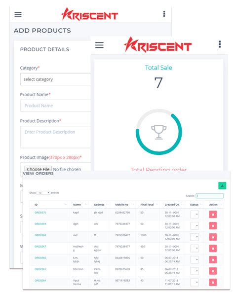Sort orders table by Name column
Image resolution: width=234 pixels, height=293 pixels.
pos(78,205)
